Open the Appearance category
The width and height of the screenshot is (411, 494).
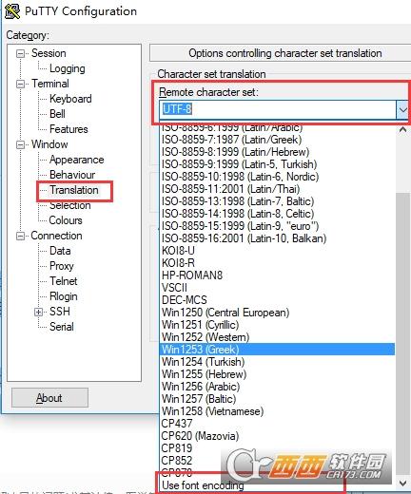77,160
